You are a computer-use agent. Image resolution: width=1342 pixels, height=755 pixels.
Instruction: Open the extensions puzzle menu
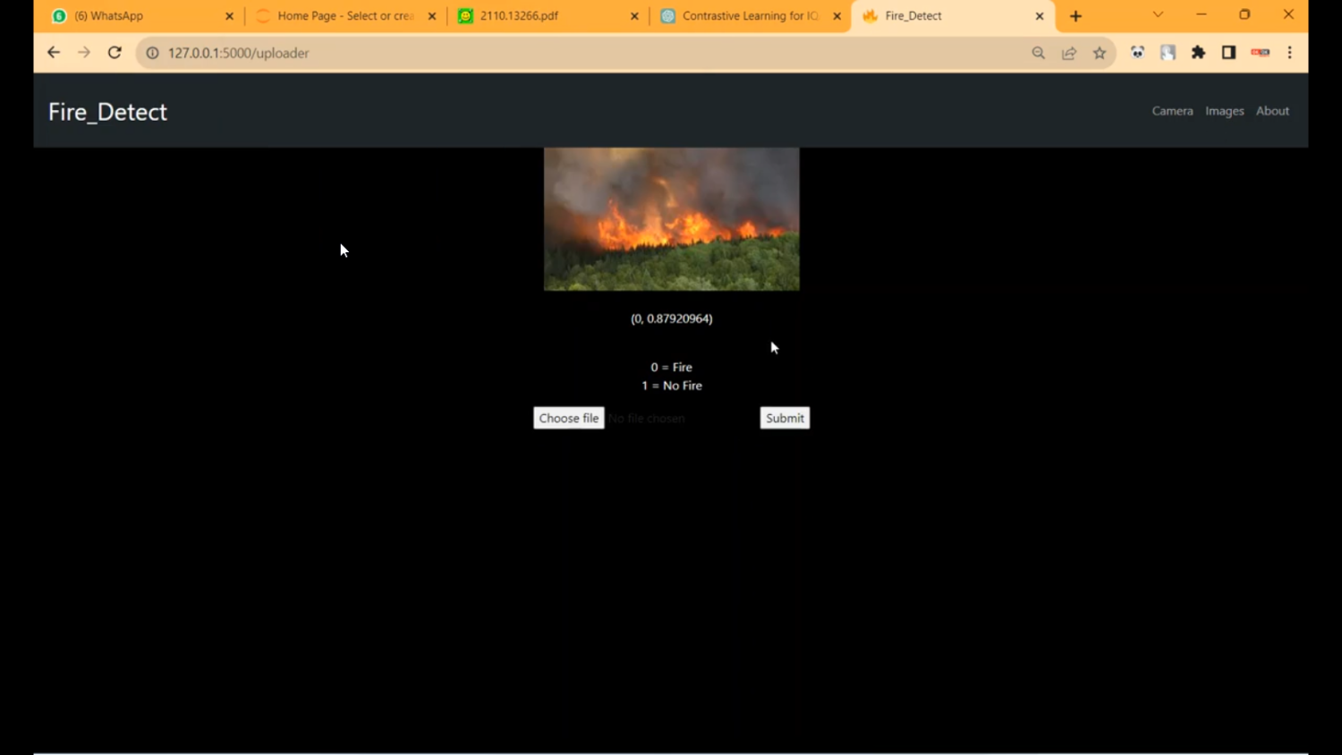[x=1198, y=53]
